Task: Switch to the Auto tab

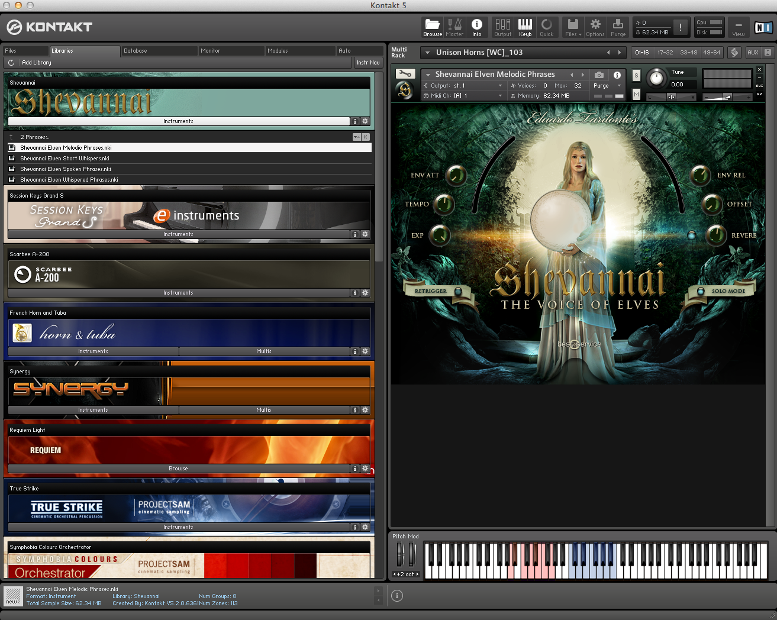Action: tap(360, 51)
